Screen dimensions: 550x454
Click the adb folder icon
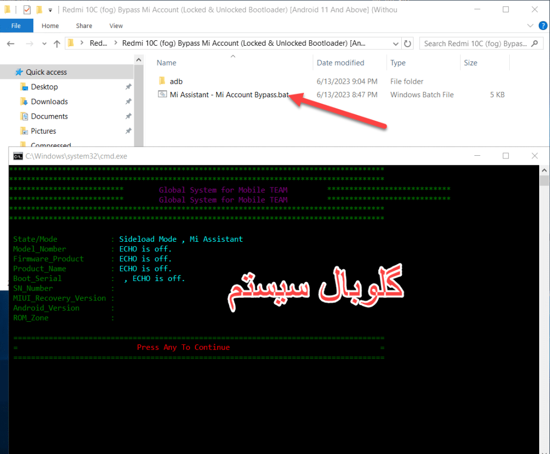click(162, 81)
